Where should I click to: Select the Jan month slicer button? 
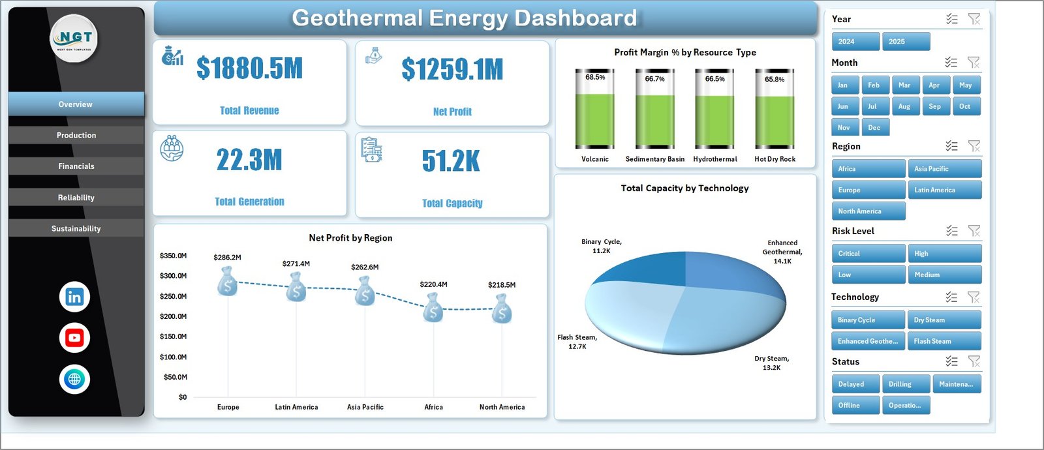click(845, 85)
